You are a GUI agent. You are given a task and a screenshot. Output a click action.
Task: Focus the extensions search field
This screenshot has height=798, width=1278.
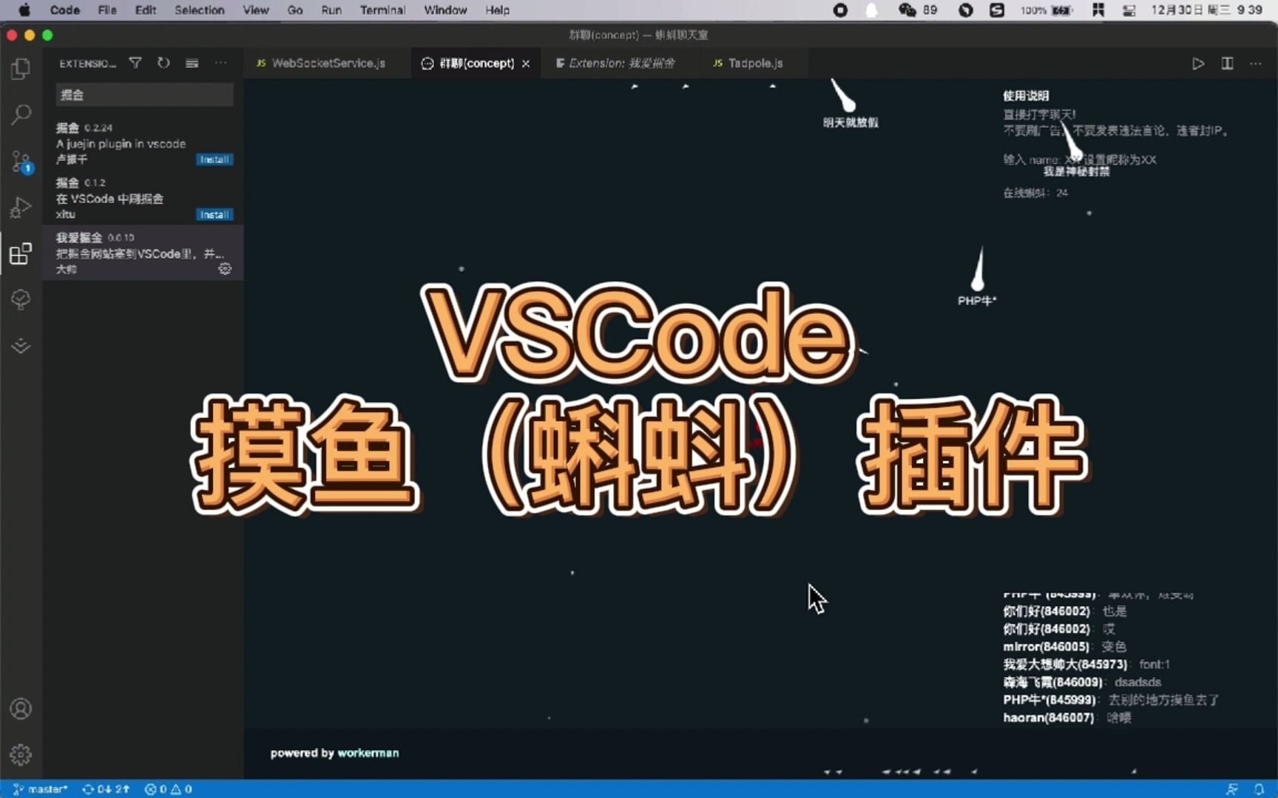[x=144, y=95]
